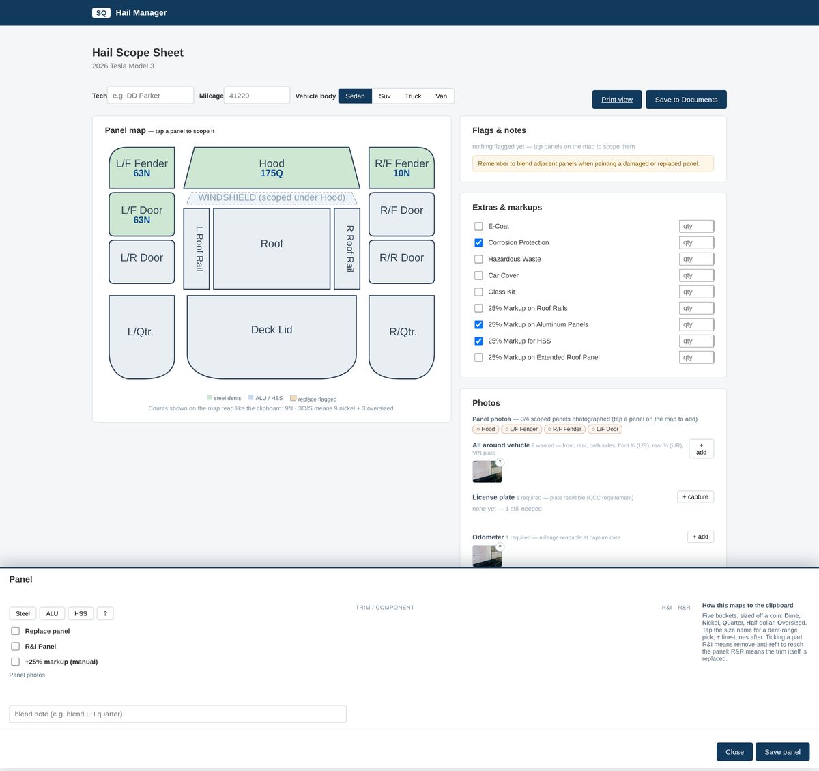This screenshot has width=819, height=771.
Task: Save the panel
Action: (x=782, y=752)
